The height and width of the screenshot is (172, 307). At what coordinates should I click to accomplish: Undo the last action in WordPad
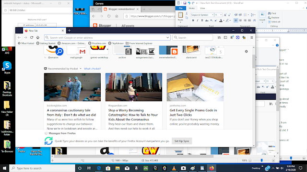(189, 3)
